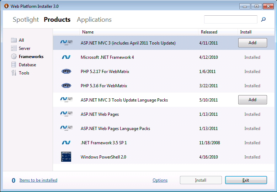Click release date 4/16/2010
The height and width of the screenshot is (192, 277).
click(208, 157)
